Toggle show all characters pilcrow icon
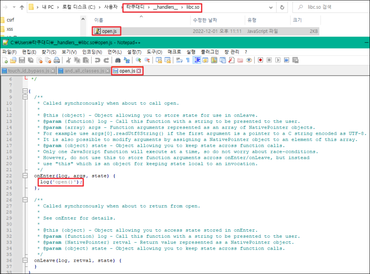Screen dimensions: 370x274 (188, 60)
